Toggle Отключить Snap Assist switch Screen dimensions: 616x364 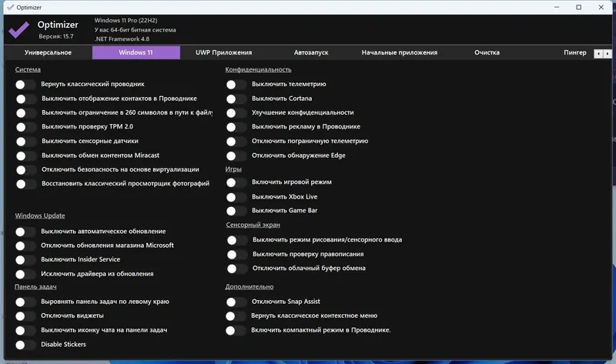(236, 302)
